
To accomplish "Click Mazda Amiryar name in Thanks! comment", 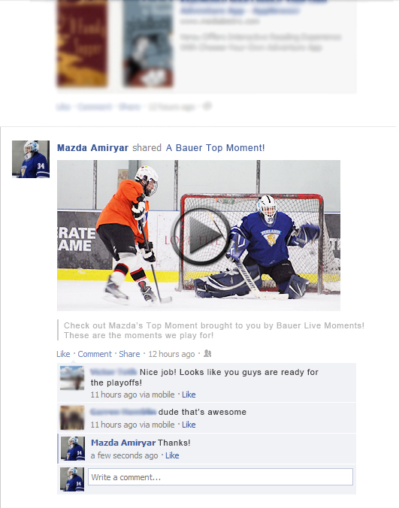I will [123, 443].
